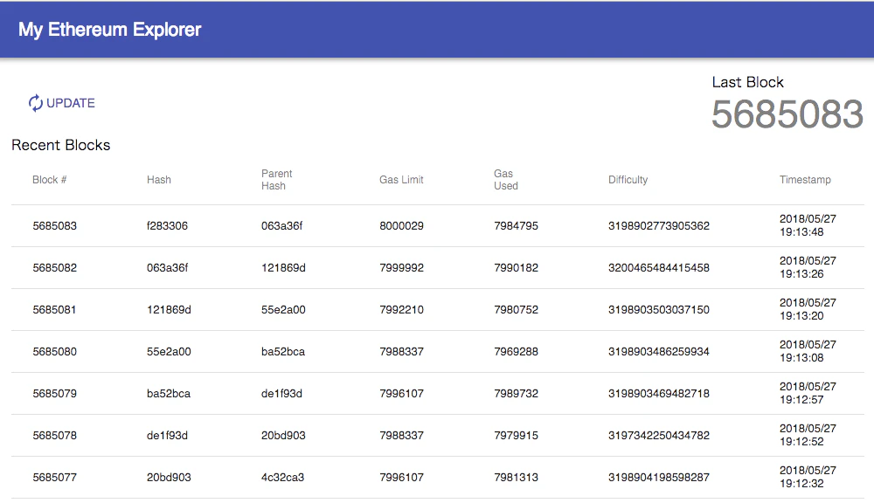Click the Parent Hash column header
This screenshot has height=503, width=874.
pyautogui.click(x=276, y=179)
